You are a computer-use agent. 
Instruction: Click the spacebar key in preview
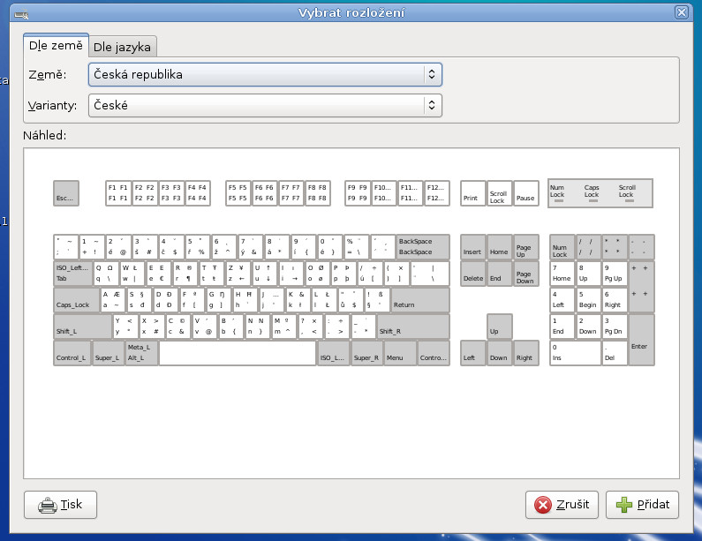[238, 353]
